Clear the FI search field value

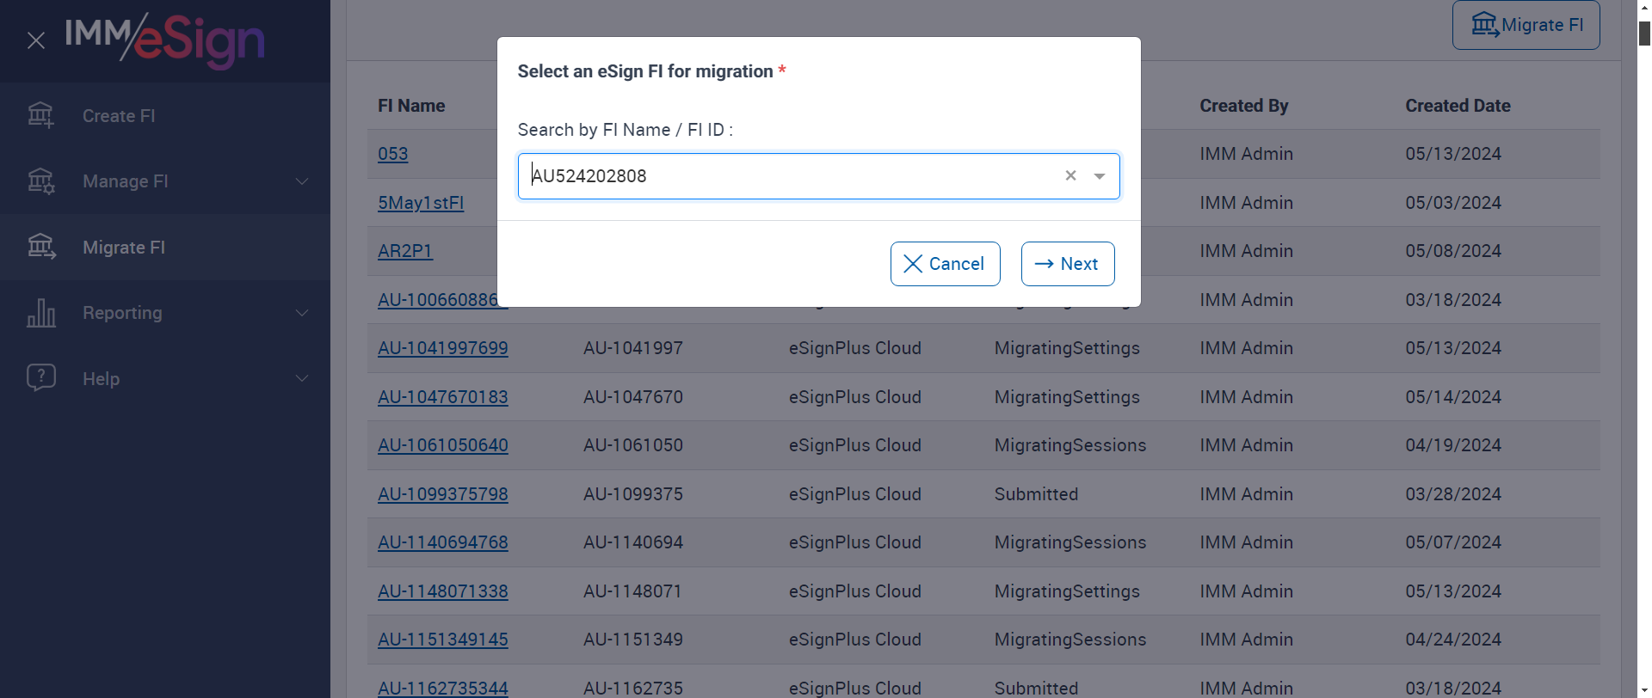pyautogui.click(x=1070, y=176)
